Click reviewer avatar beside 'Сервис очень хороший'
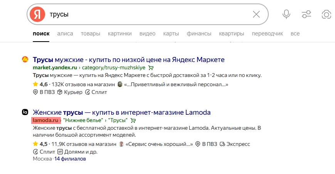Screen dimensions: 335x174 (x=121, y=144)
